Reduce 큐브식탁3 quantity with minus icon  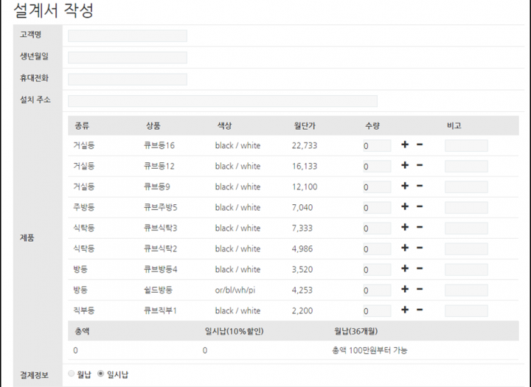tap(420, 228)
